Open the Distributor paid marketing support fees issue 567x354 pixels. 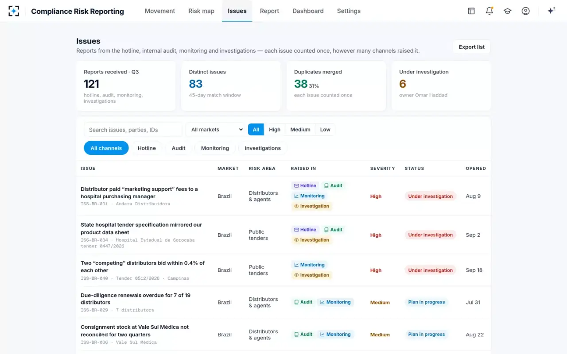(139, 192)
